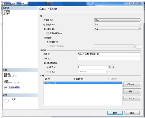Click the 帮助 help toolbar icon
145x118 pixels.
coord(51,9)
